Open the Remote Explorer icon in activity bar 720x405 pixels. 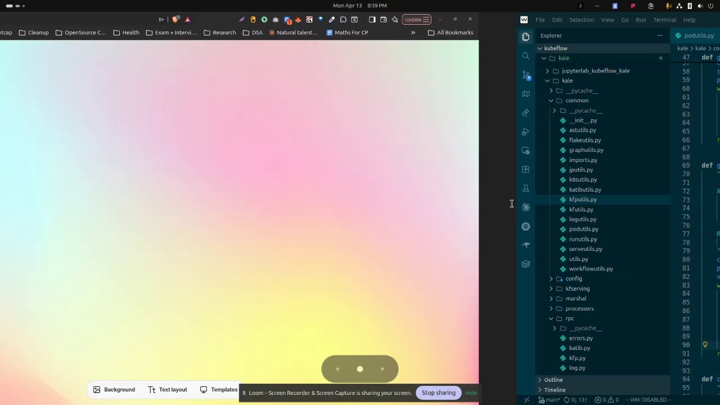coord(526,151)
